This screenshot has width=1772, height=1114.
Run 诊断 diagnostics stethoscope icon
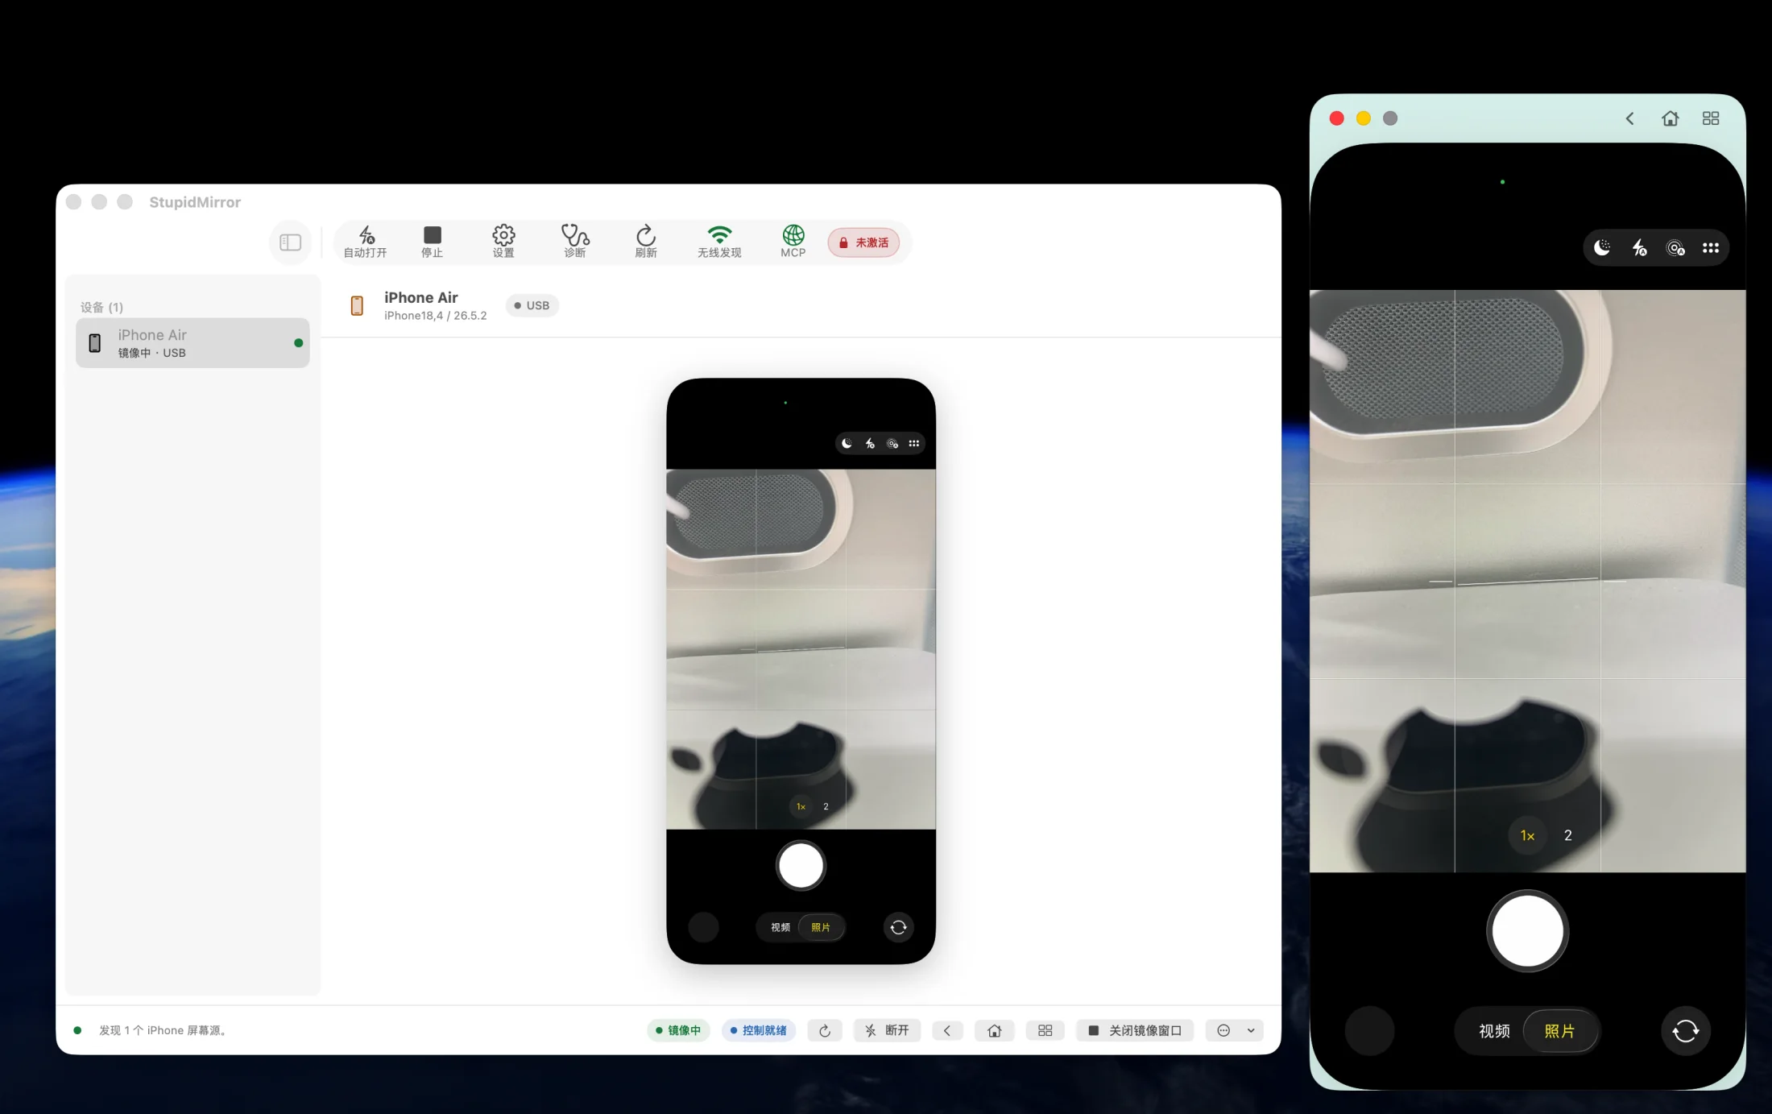tap(575, 242)
